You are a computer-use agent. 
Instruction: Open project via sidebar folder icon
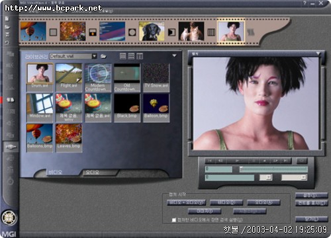pyautogui.click(x=7, y=27)
